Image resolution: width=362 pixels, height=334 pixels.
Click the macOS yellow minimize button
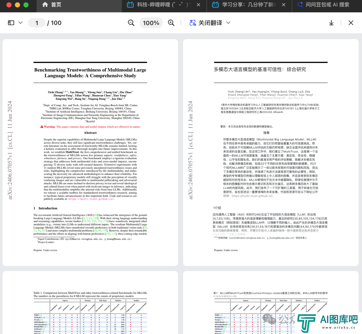click(x=17, y=5)
